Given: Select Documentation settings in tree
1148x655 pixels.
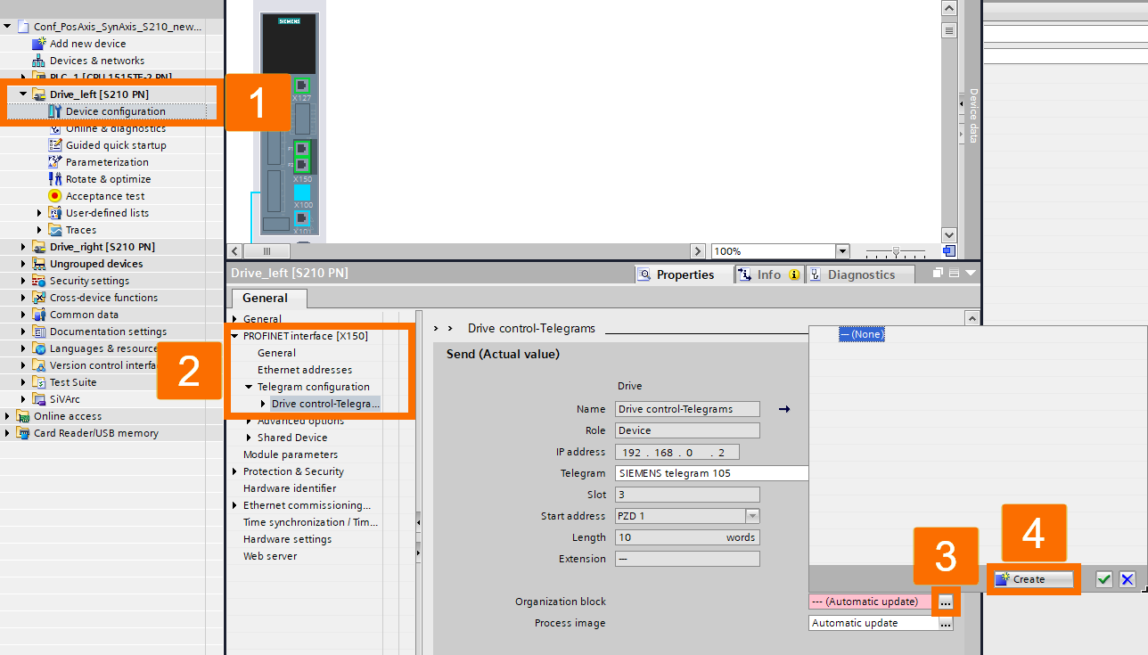Looking at the screenshot, I should [108, 332].
